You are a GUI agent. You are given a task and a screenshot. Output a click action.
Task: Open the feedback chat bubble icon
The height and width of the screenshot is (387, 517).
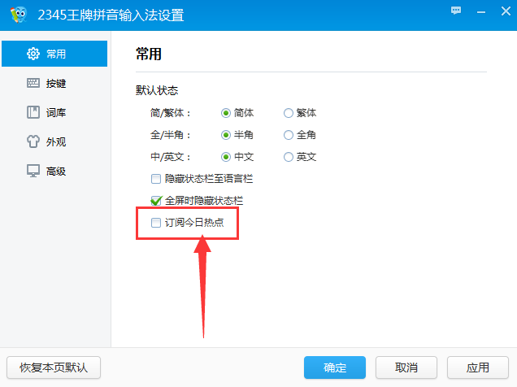[x=456, y=11]
